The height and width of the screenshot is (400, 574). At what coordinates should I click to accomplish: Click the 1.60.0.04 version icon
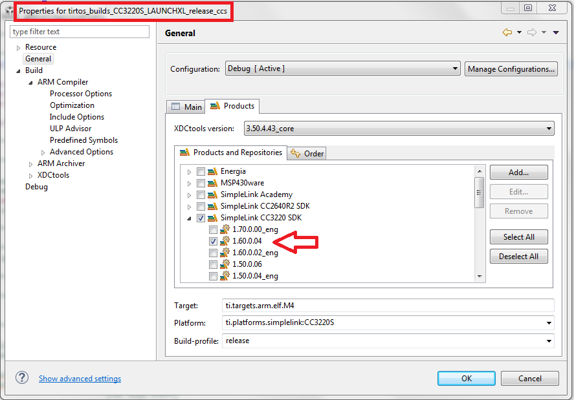[225, 241]
